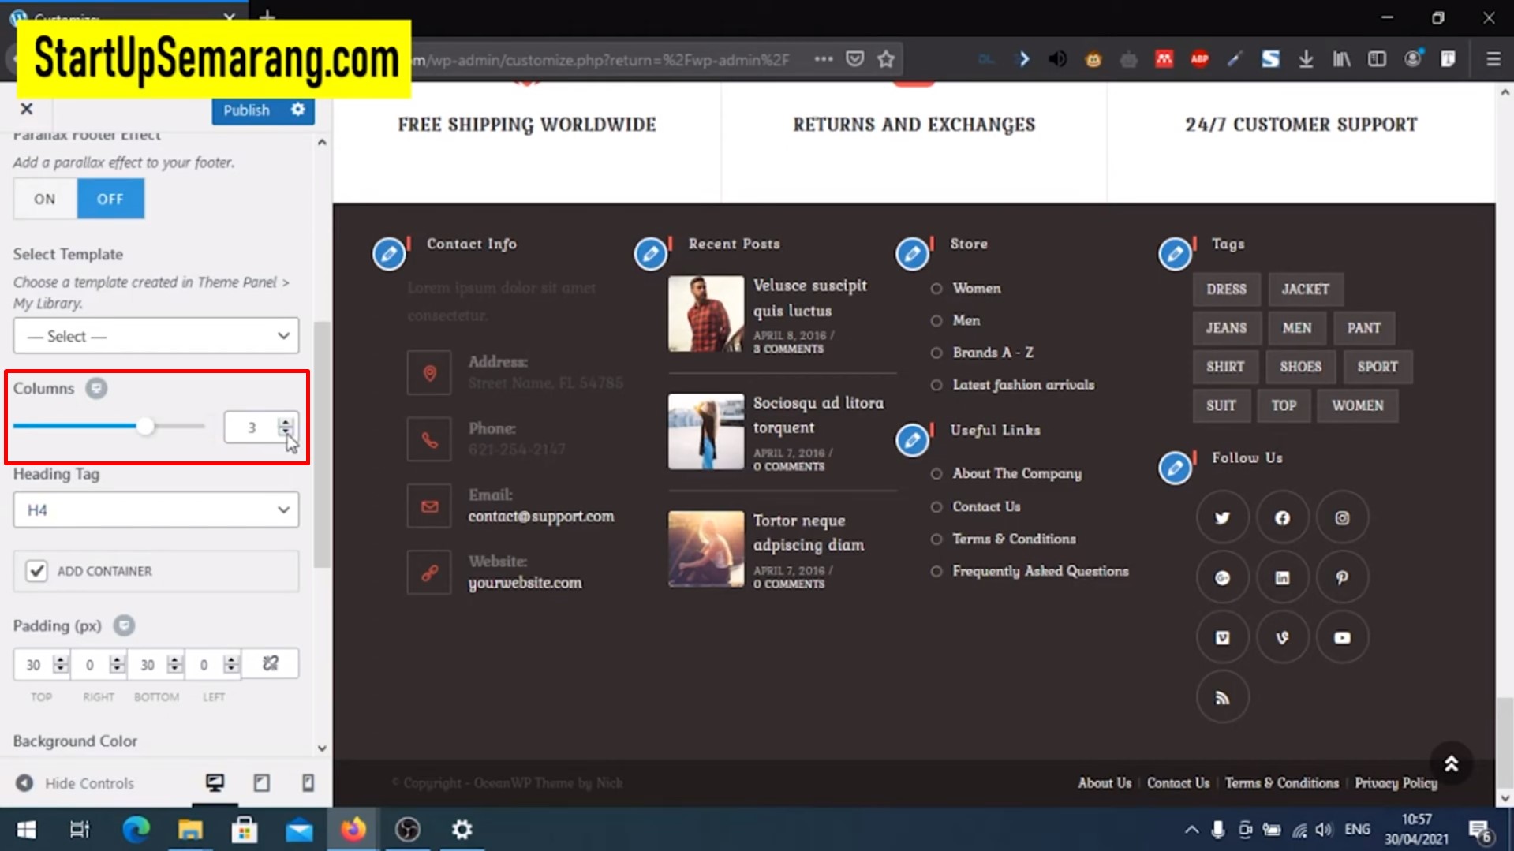
Task: Click the Columns number input field
Action: [252, 427]
